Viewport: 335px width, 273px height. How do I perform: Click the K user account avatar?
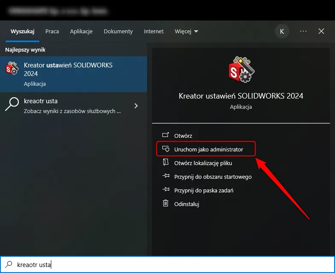point(282,32)
